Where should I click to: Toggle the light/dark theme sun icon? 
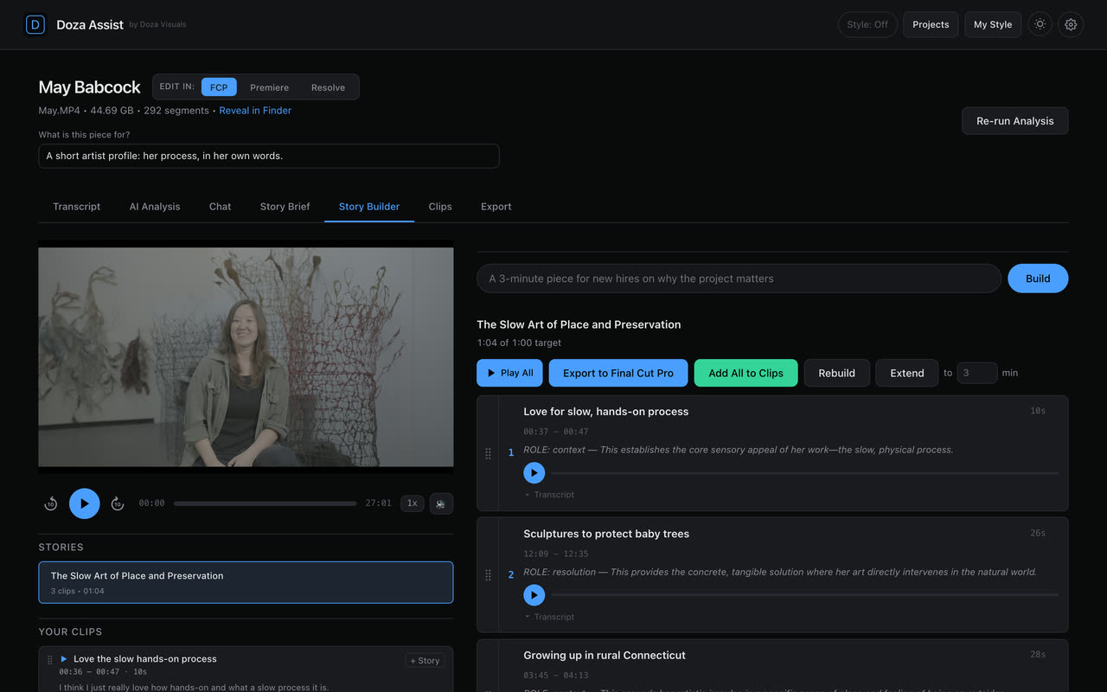point(1040,24)
